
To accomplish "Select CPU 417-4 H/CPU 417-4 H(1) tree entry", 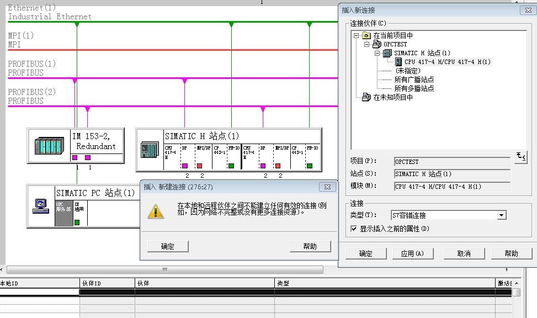I will click(x=448, y=62).
